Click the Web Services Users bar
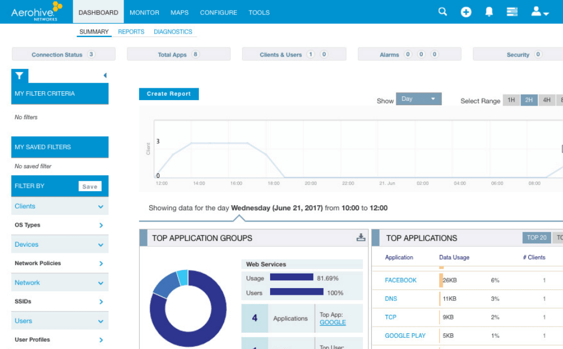 tap(296, 292)
